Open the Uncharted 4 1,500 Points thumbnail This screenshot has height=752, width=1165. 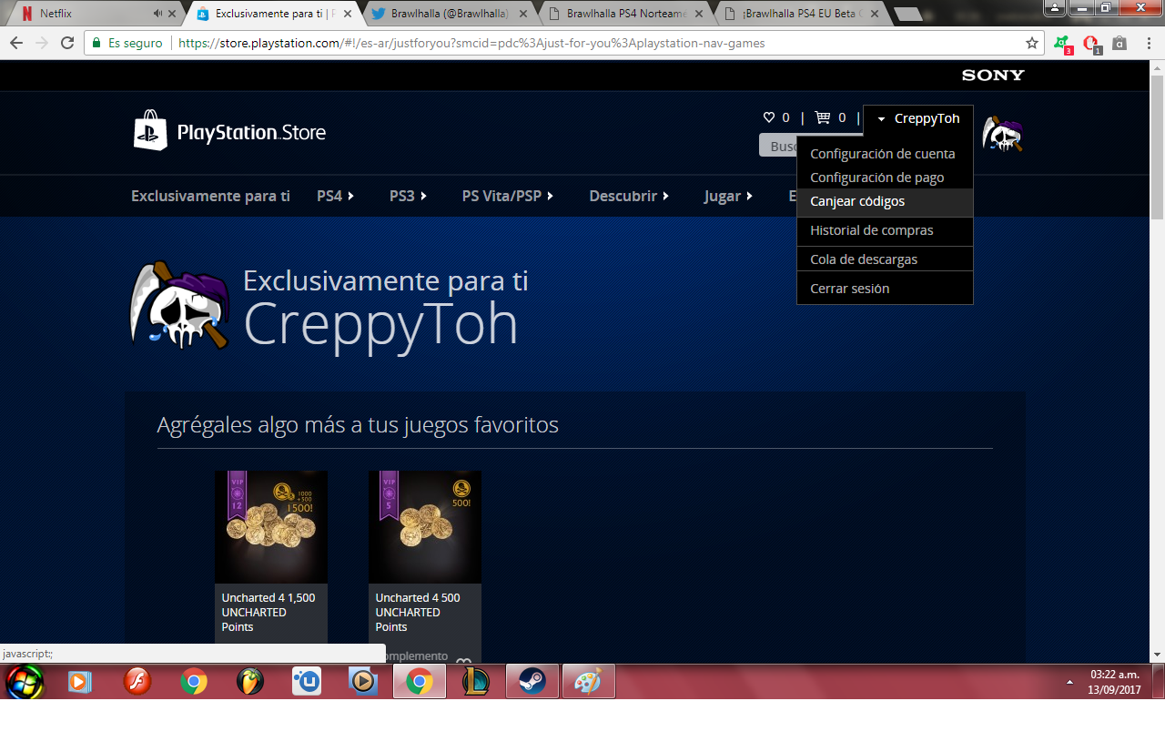coord(271,527)
